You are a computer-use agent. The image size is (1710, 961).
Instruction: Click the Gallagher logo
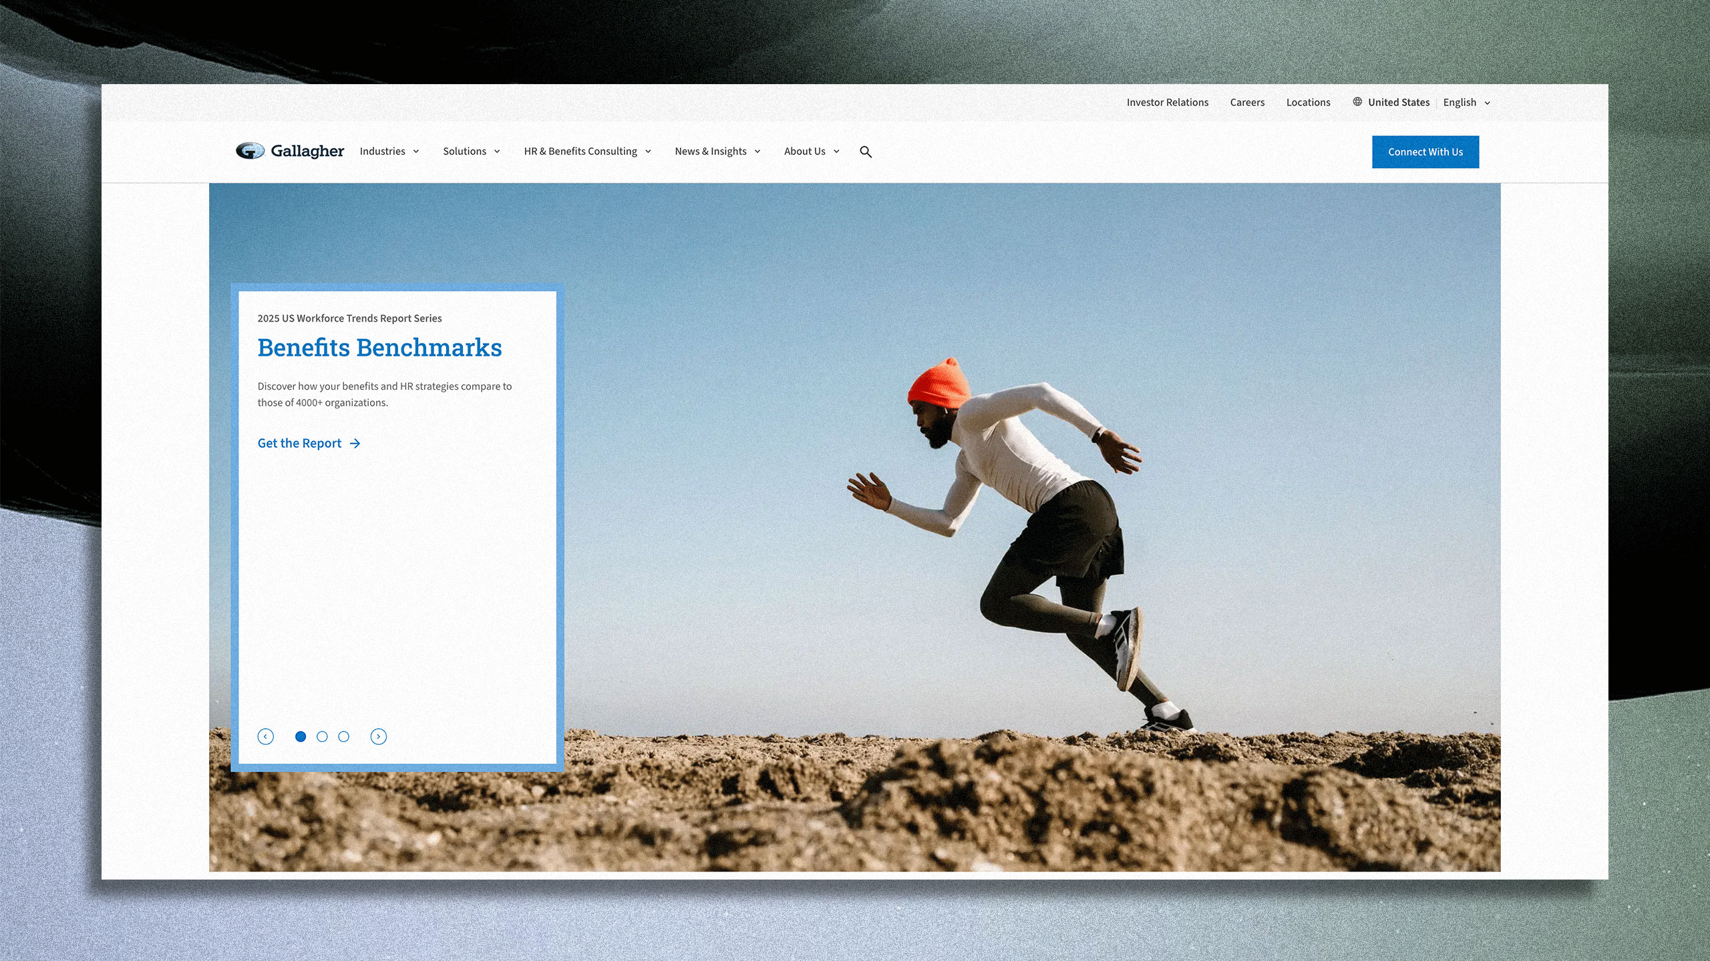pyautogui.click(x=290, y=151)
